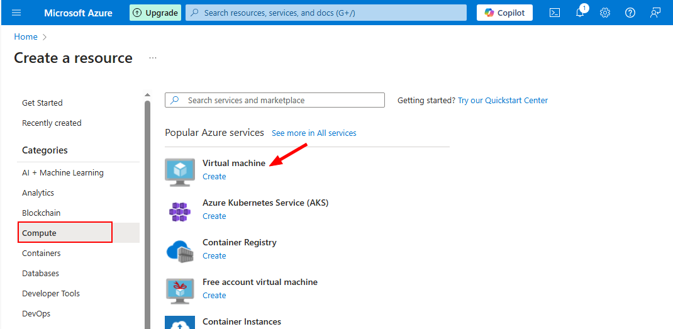
Task: Open the hamburger portal menu
Action: (16, 13)
